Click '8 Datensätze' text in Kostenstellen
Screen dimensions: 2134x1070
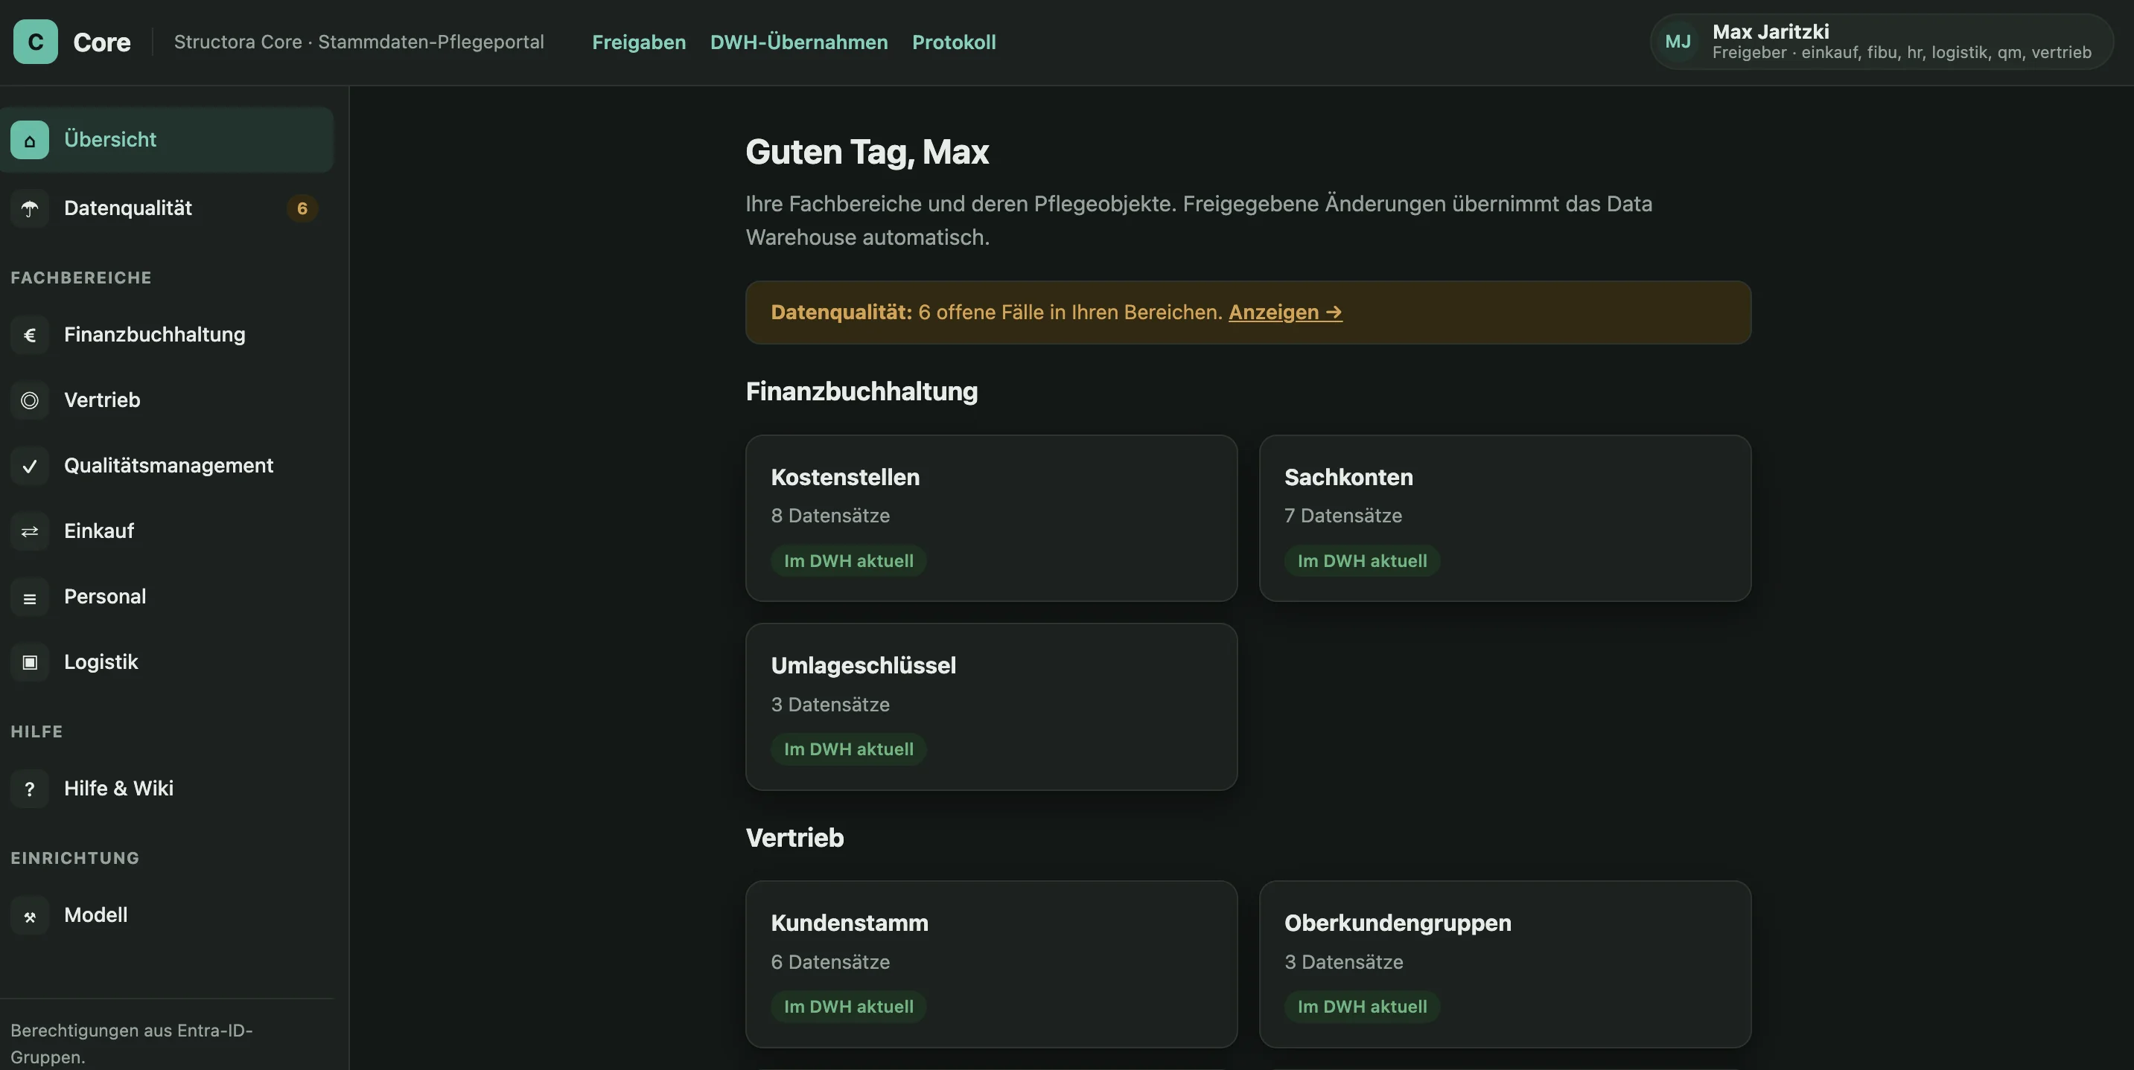830,516
